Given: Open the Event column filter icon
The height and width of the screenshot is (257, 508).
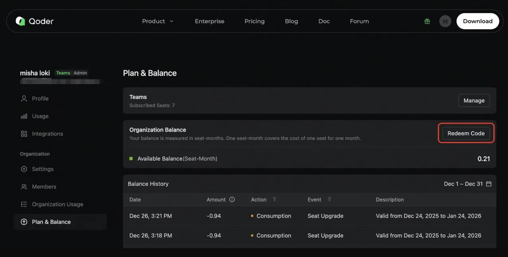Looking at the screenshot, I should click(329, 199).
